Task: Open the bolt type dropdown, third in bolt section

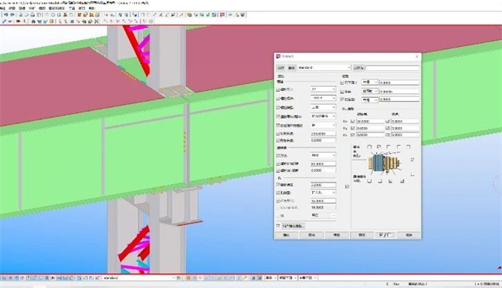Action: pyautogui.click(x=323, y=107)
